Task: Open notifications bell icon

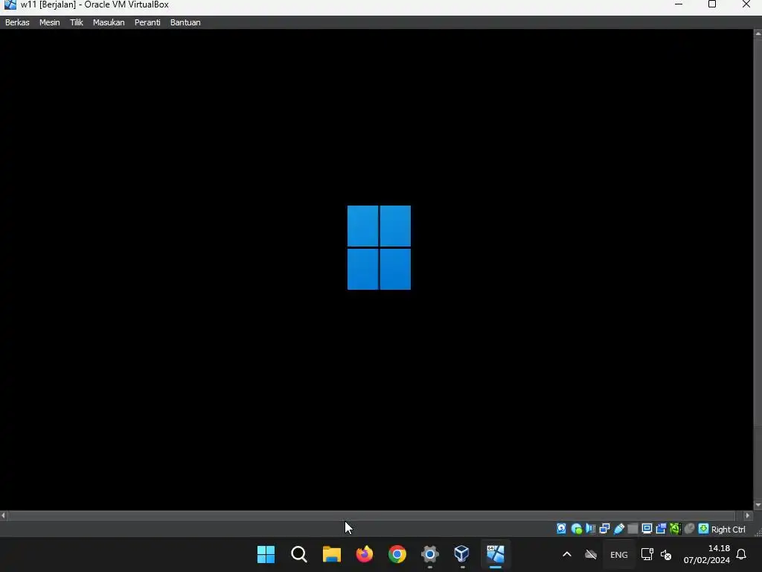Action: coord(741,554)
